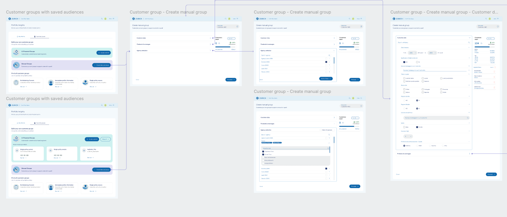
Task: Open search with the magnifier icon in the header
Action: tap(102, 18)
